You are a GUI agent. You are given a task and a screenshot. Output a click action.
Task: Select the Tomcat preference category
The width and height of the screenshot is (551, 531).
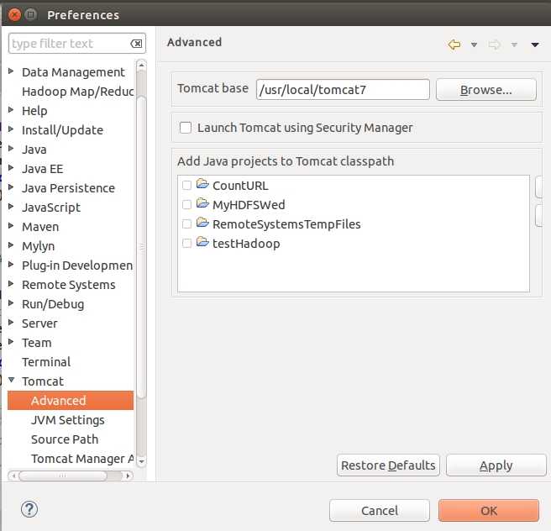click(43, 381)
